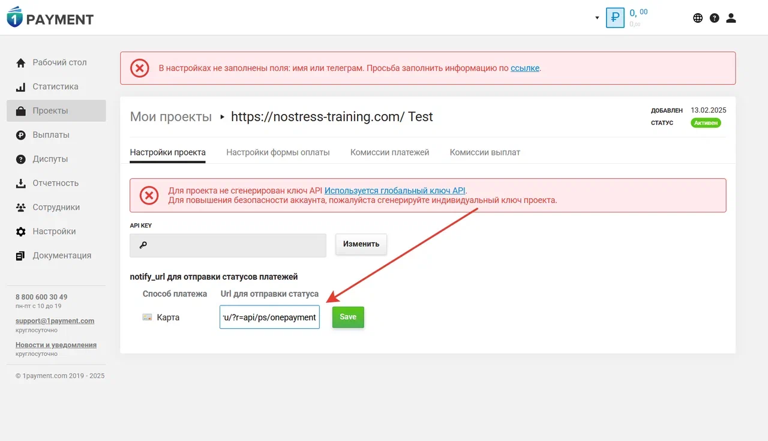Screen dimensions: 768x441
Task: Click the notify URL input field
Action: coord(269,317)
